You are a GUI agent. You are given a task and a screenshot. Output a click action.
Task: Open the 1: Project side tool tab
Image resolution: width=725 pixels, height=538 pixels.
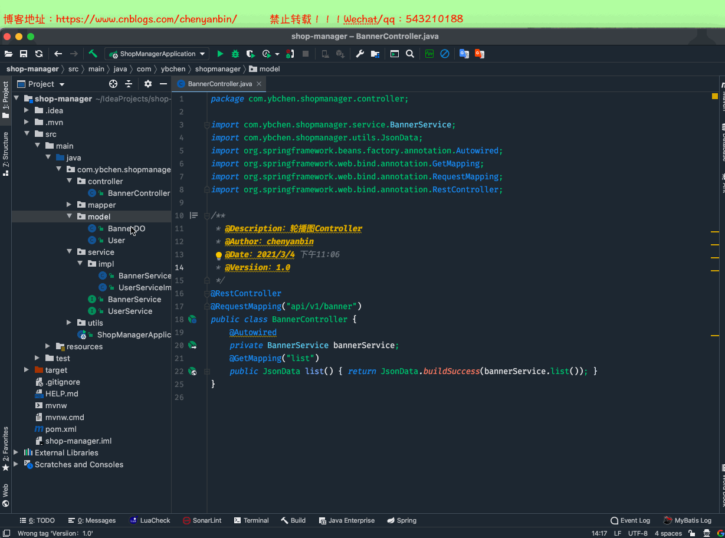pos(6,100)
